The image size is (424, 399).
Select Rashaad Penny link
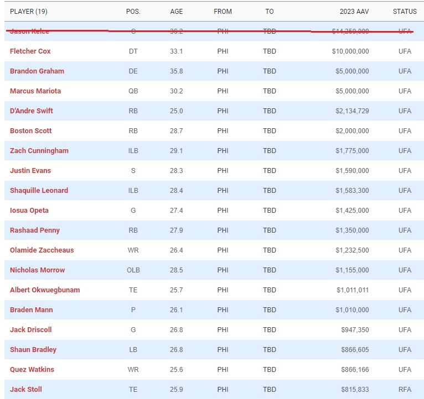[x=35, y=230]
